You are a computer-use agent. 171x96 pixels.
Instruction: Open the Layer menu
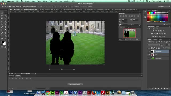tap(33, 1)
